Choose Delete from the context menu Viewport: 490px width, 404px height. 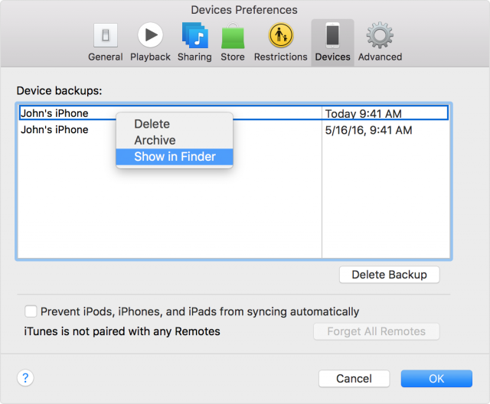coord(175,124)
